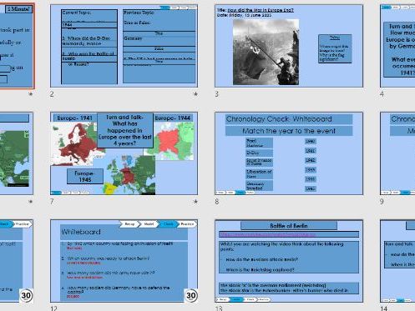This screenshot has height=311, width=415.
Task: Select slide 8 'Chronology Check: Whiteboard' thumbnail
Action: pos(289,153)
